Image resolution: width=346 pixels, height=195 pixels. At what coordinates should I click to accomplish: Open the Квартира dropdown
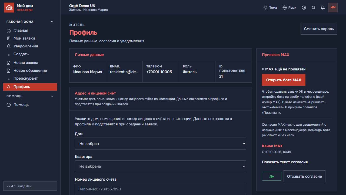pos(161,166)
